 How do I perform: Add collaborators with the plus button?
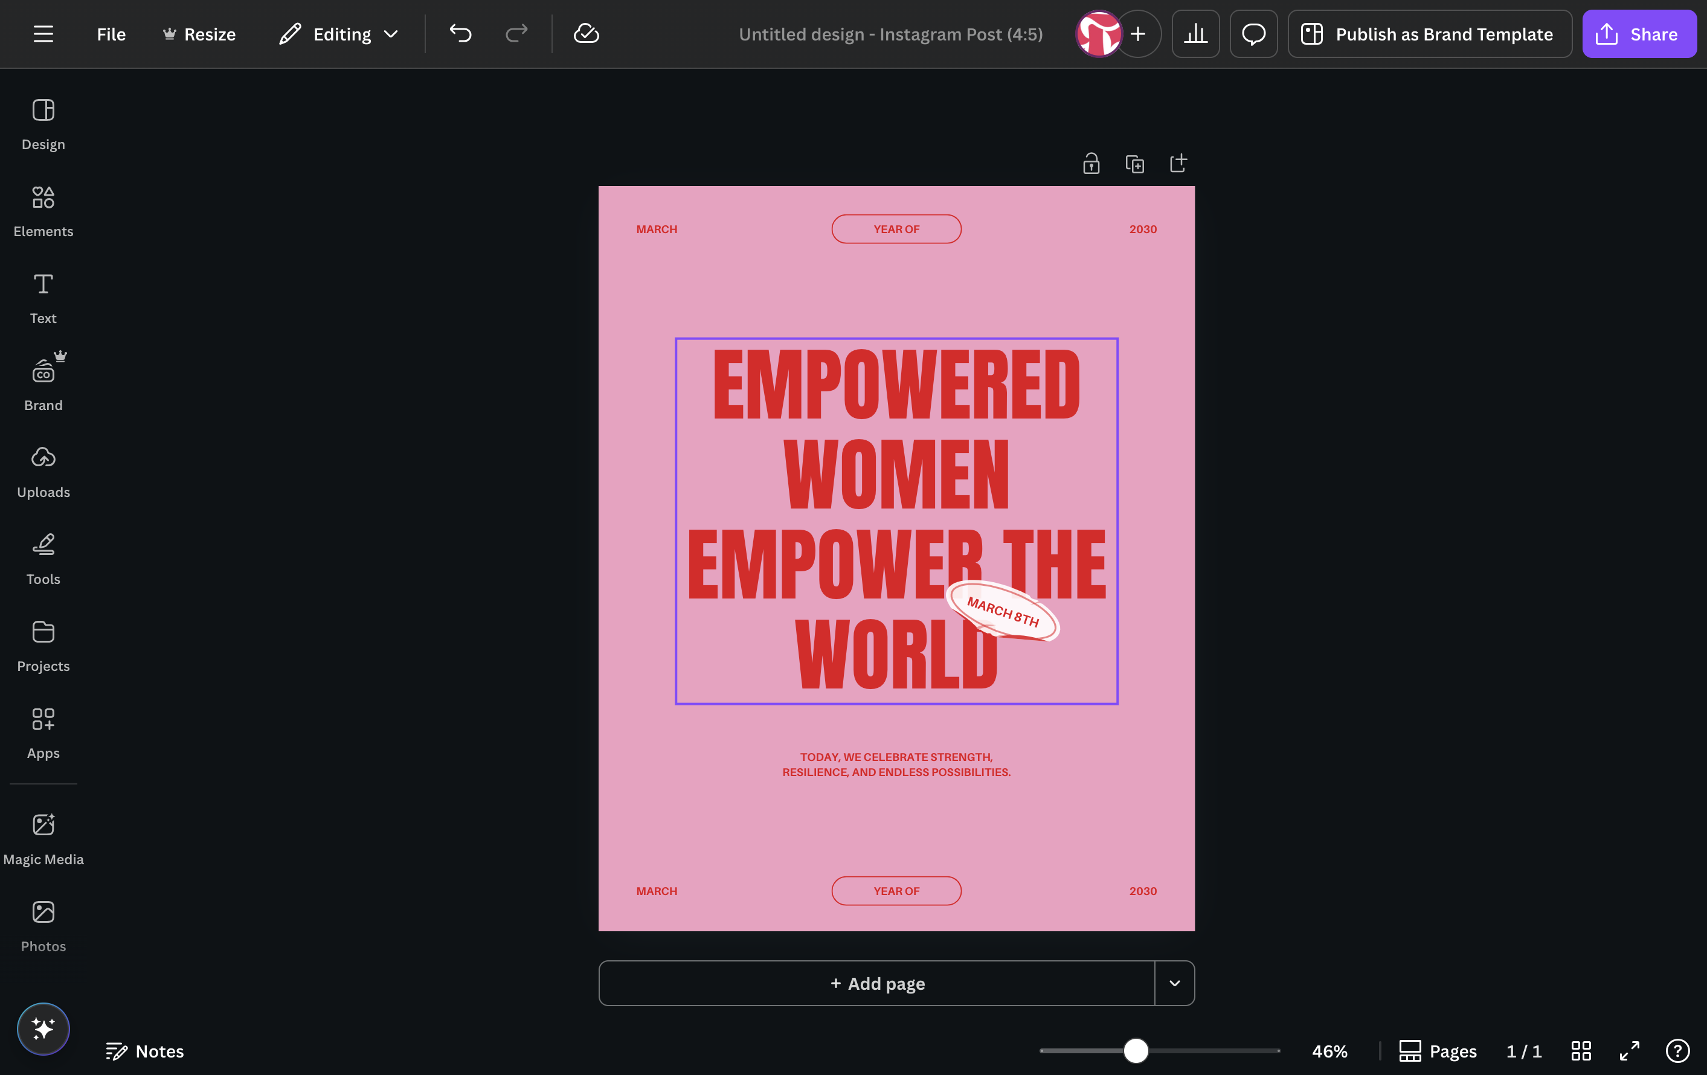pos(1139,34)
